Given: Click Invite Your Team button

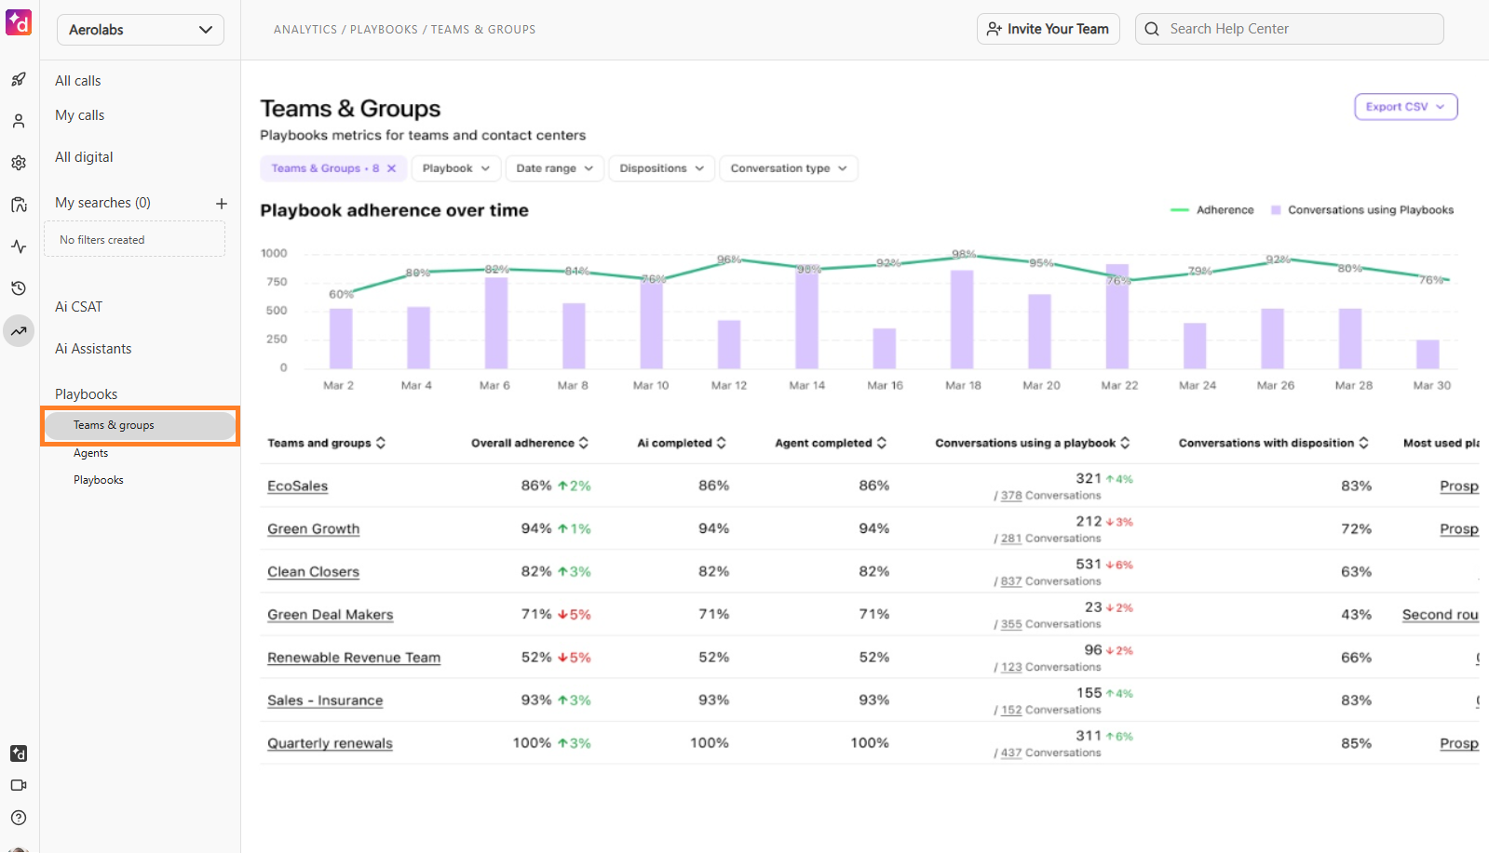Looking at the screenshot, I should click(x=1049, y=29).
